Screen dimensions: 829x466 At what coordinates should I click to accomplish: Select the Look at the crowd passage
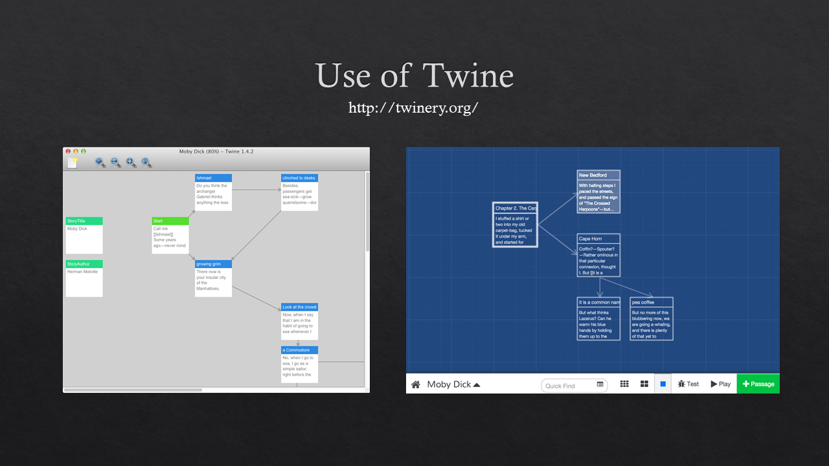pyautogui.click(x=299, y=322)
